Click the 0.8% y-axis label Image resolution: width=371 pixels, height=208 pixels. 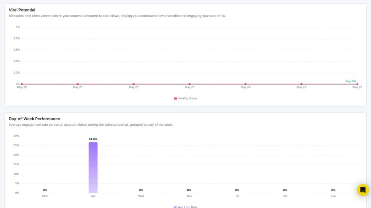17,38
